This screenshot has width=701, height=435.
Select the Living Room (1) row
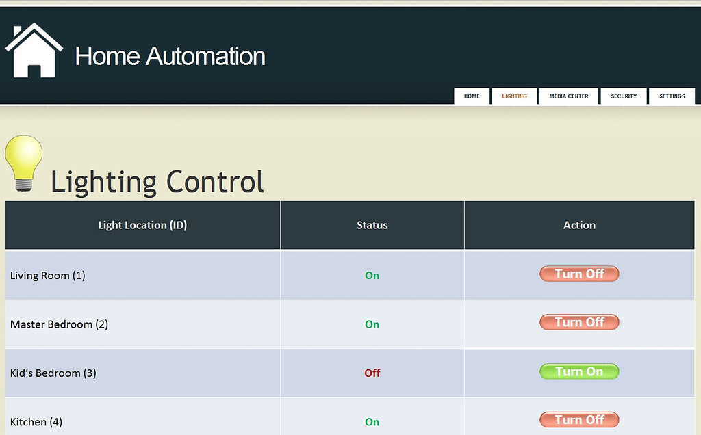(47, 275)
